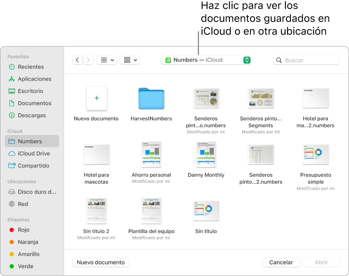This screenshot has height=276, width=349.
Task: Open the Numbers — iCloud location popup
Action: (x=206, y=60)
